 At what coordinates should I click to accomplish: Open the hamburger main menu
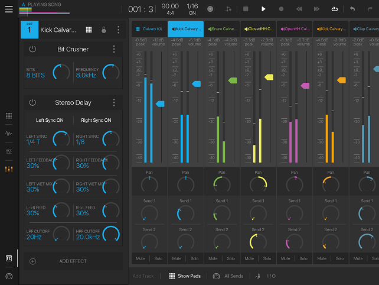[x=9, y=9]
